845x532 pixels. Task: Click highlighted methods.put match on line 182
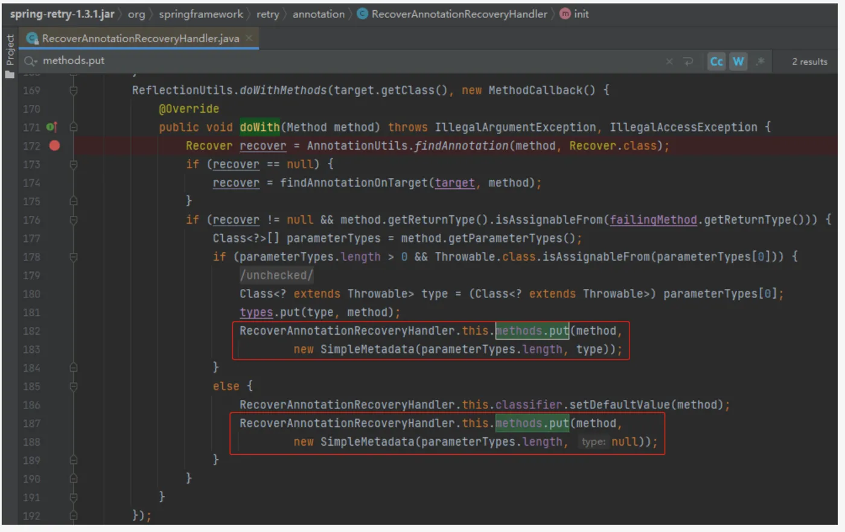pos(532,331)
